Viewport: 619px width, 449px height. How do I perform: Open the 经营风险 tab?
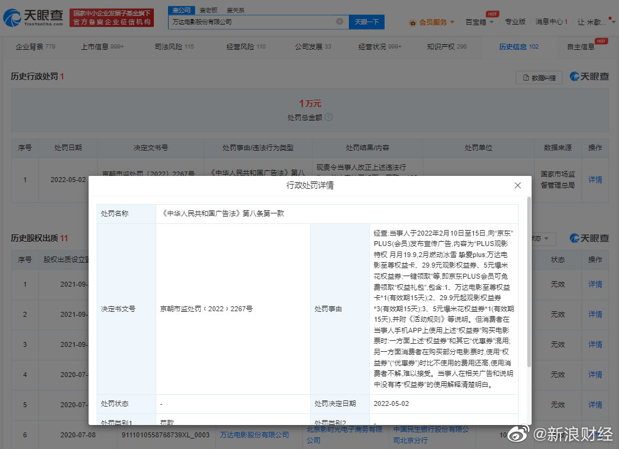[x=246, y=47]
